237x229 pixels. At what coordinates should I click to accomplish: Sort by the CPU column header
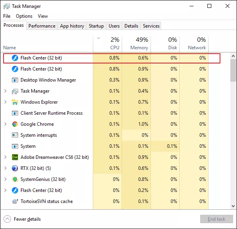[x=107, y=44]
